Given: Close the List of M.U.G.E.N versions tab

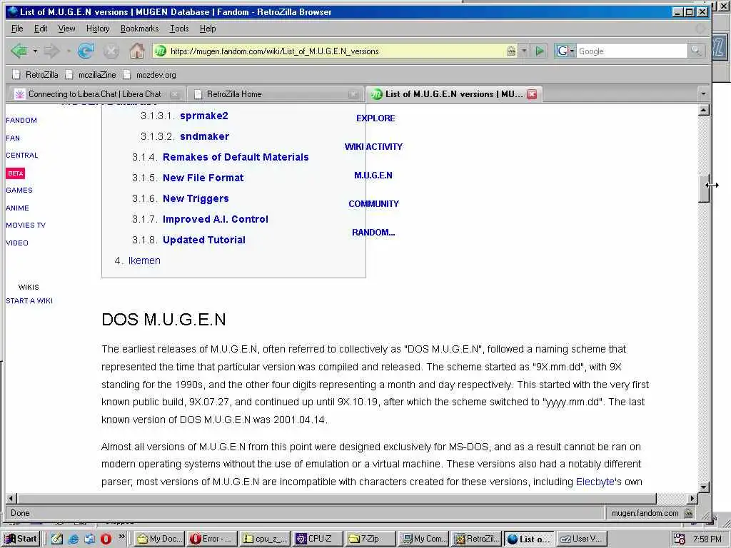Looking at the screenshot, I should 532,94.
